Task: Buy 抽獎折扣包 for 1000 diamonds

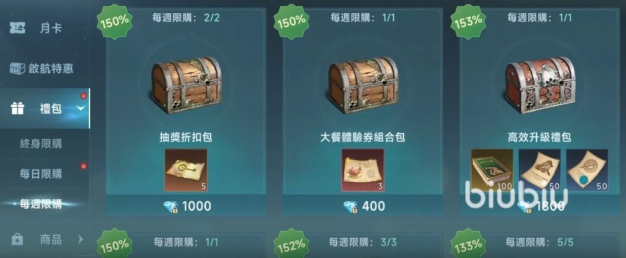Action: tap(186, 206)
